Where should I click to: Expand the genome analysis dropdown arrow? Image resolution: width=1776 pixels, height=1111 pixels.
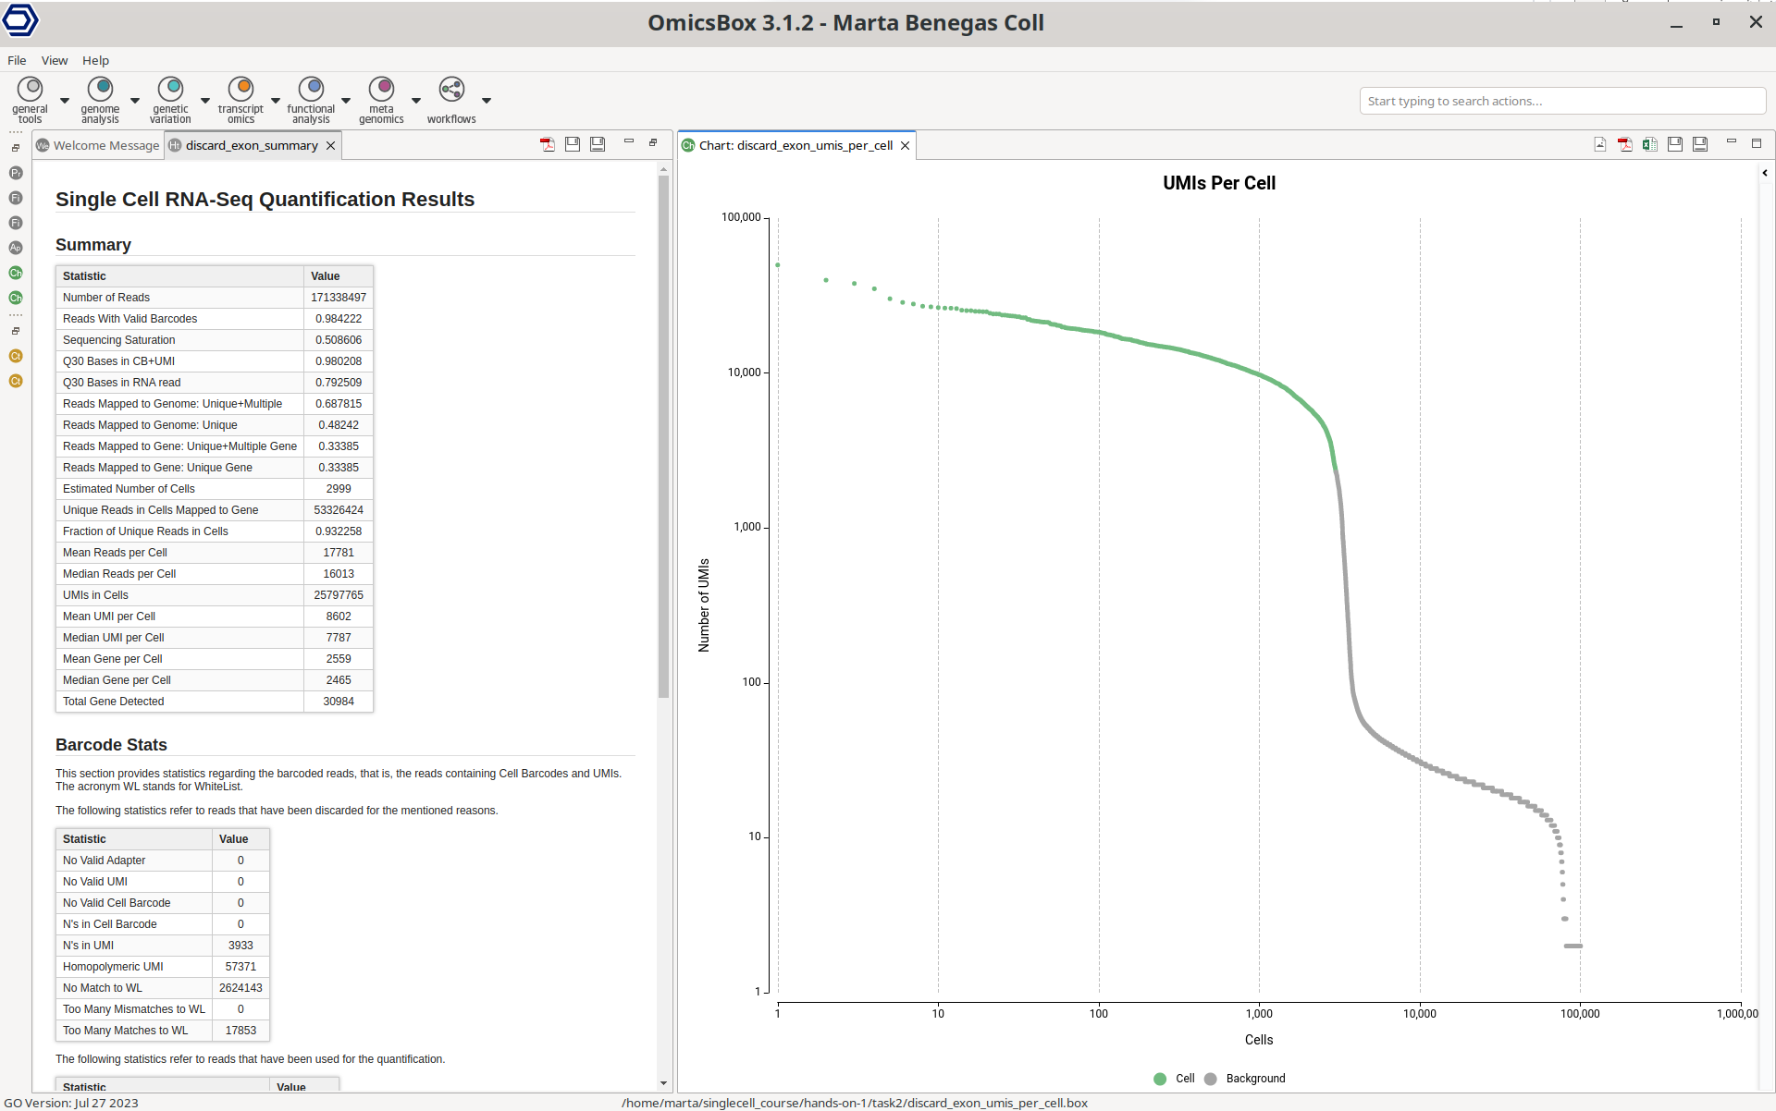click(135, 101)
